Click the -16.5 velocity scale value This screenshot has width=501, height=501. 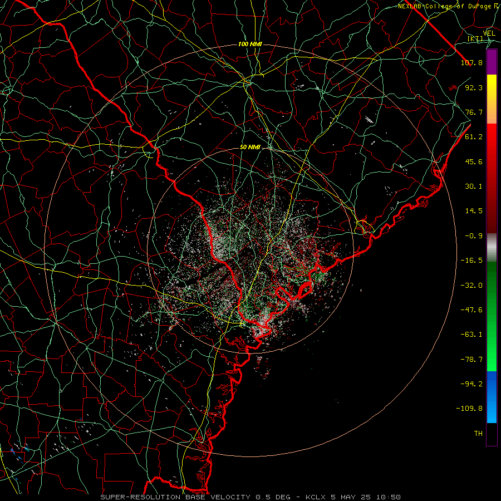tap(471, 261)
